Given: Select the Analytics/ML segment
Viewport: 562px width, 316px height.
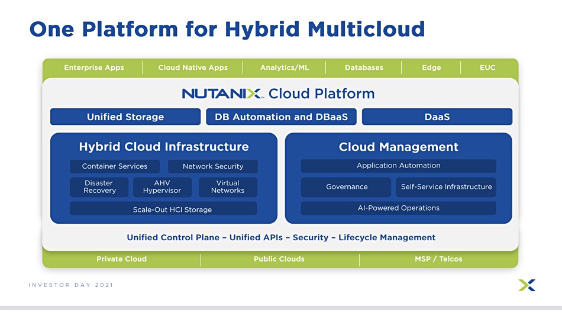Looking at the screenshot, I should click(285, 67).
